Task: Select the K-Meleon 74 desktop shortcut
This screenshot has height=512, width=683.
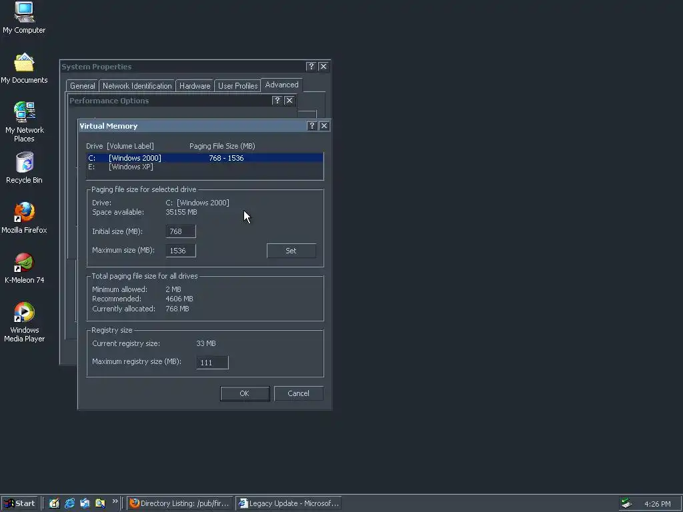Action: tap(24, 268)
